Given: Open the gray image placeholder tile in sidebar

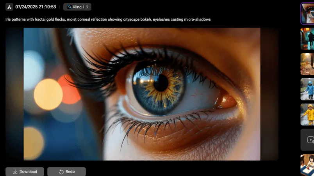Looking at the screenshot, I should coord(307,139).
